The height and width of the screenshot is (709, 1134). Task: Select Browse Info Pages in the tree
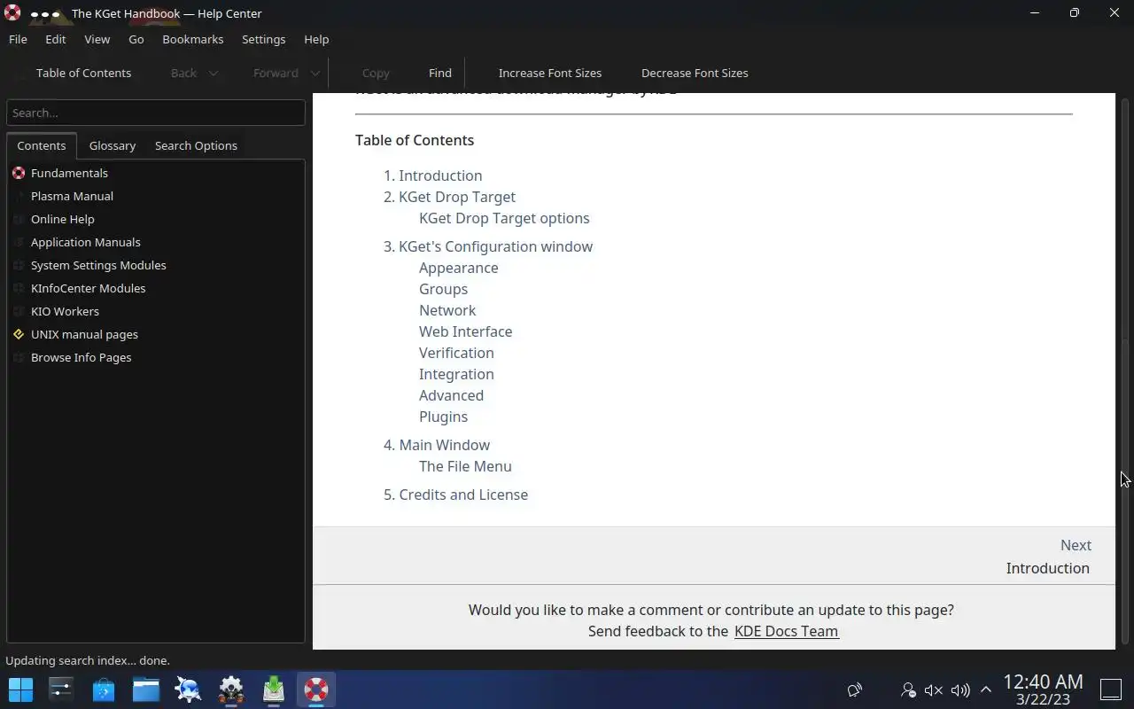coord(81,357)
